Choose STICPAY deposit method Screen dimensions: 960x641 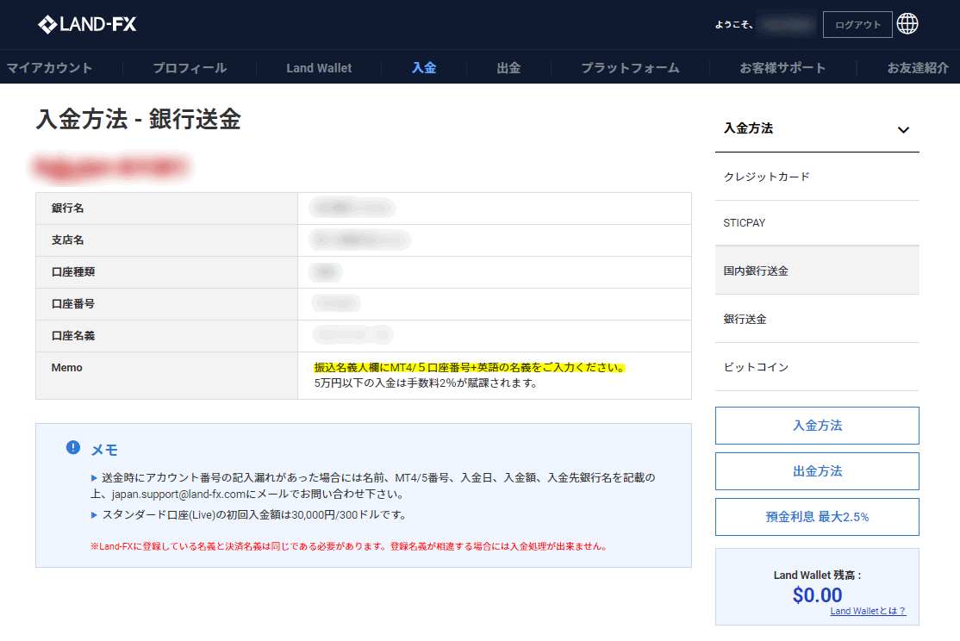pyautogui.click(x=817, y=223)
